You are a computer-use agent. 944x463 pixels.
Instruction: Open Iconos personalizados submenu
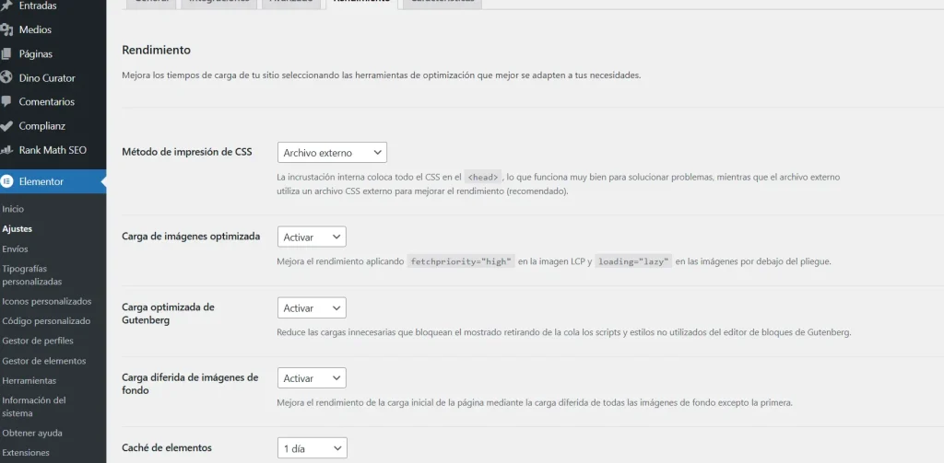click(46, 301)
